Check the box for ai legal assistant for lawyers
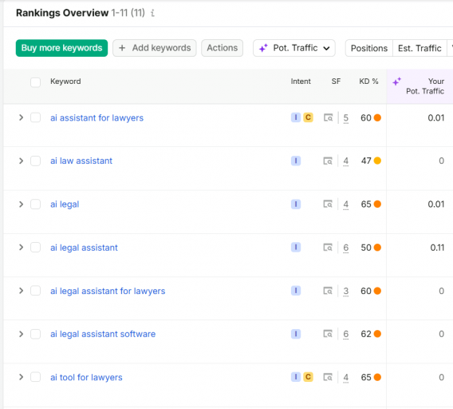This screenshot has height=409, width=453. 36,291
